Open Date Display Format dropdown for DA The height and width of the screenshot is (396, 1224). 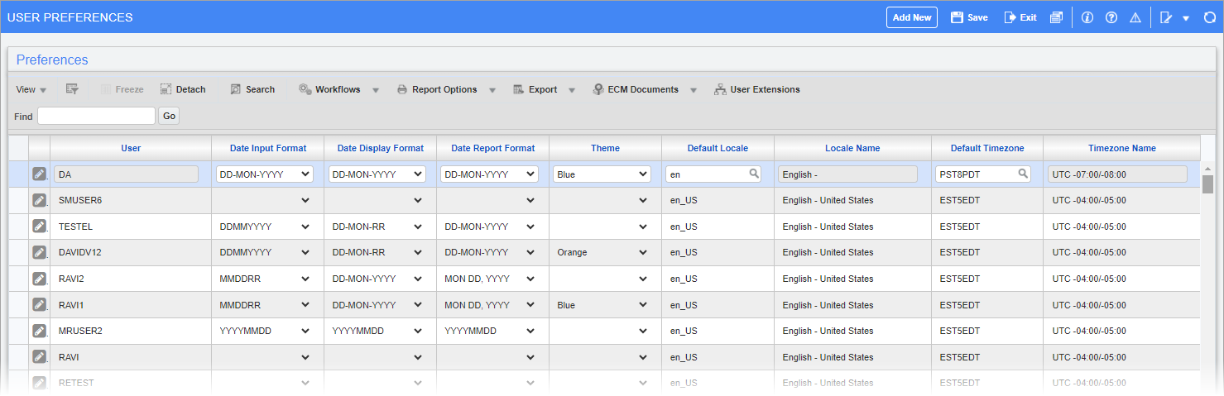click(377, 174)
